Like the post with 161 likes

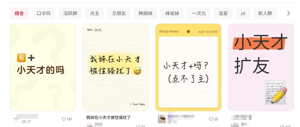(x=64, y=119)
